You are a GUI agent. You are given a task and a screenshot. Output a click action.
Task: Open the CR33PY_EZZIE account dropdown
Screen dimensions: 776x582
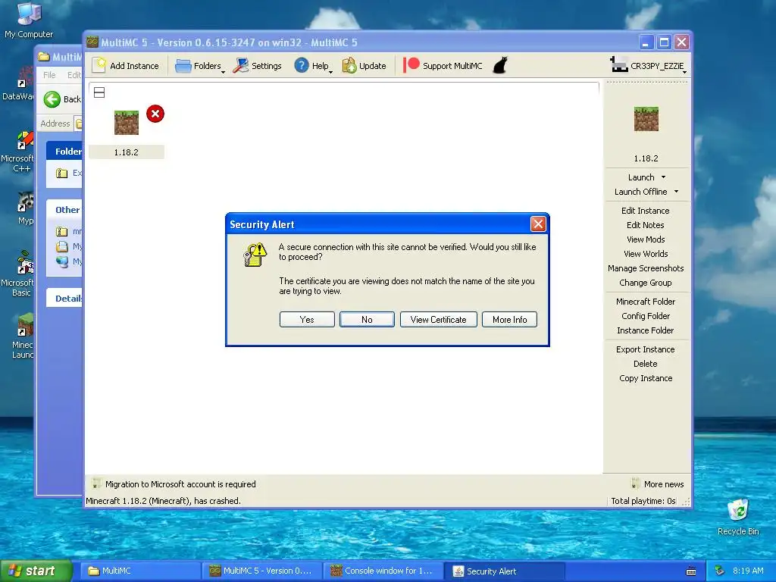pos(649,65)
